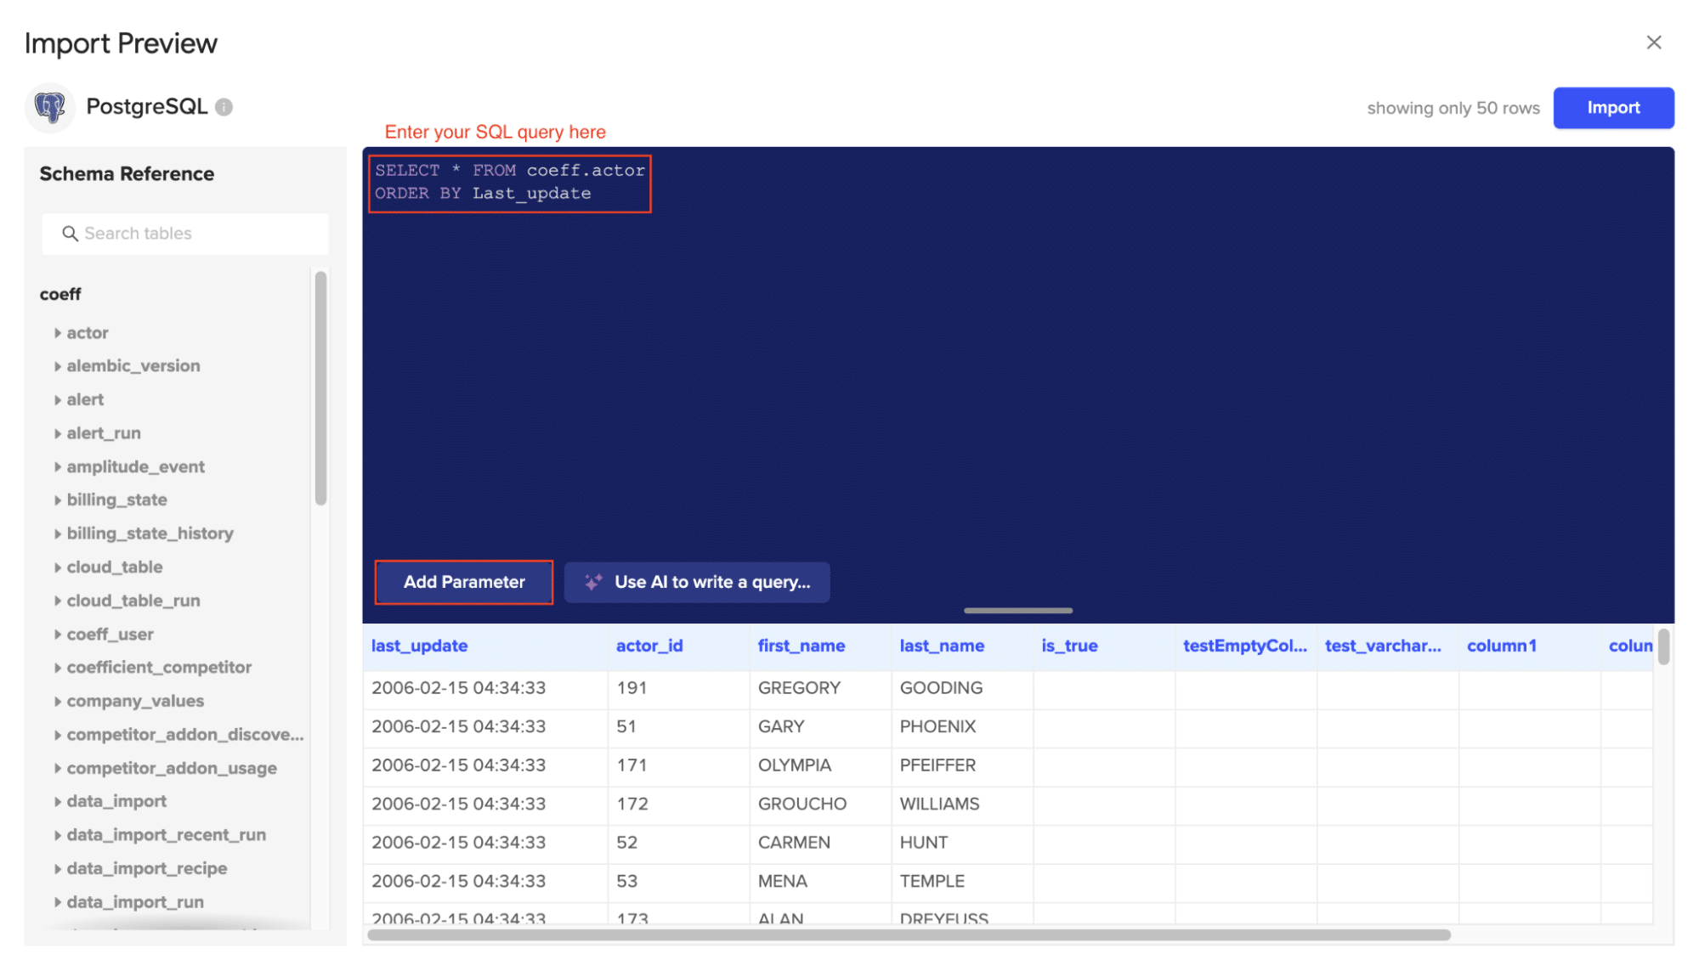This screenshot has width=1699, height=971.
Task: Expand the actor table in schema
Action: 58,333
